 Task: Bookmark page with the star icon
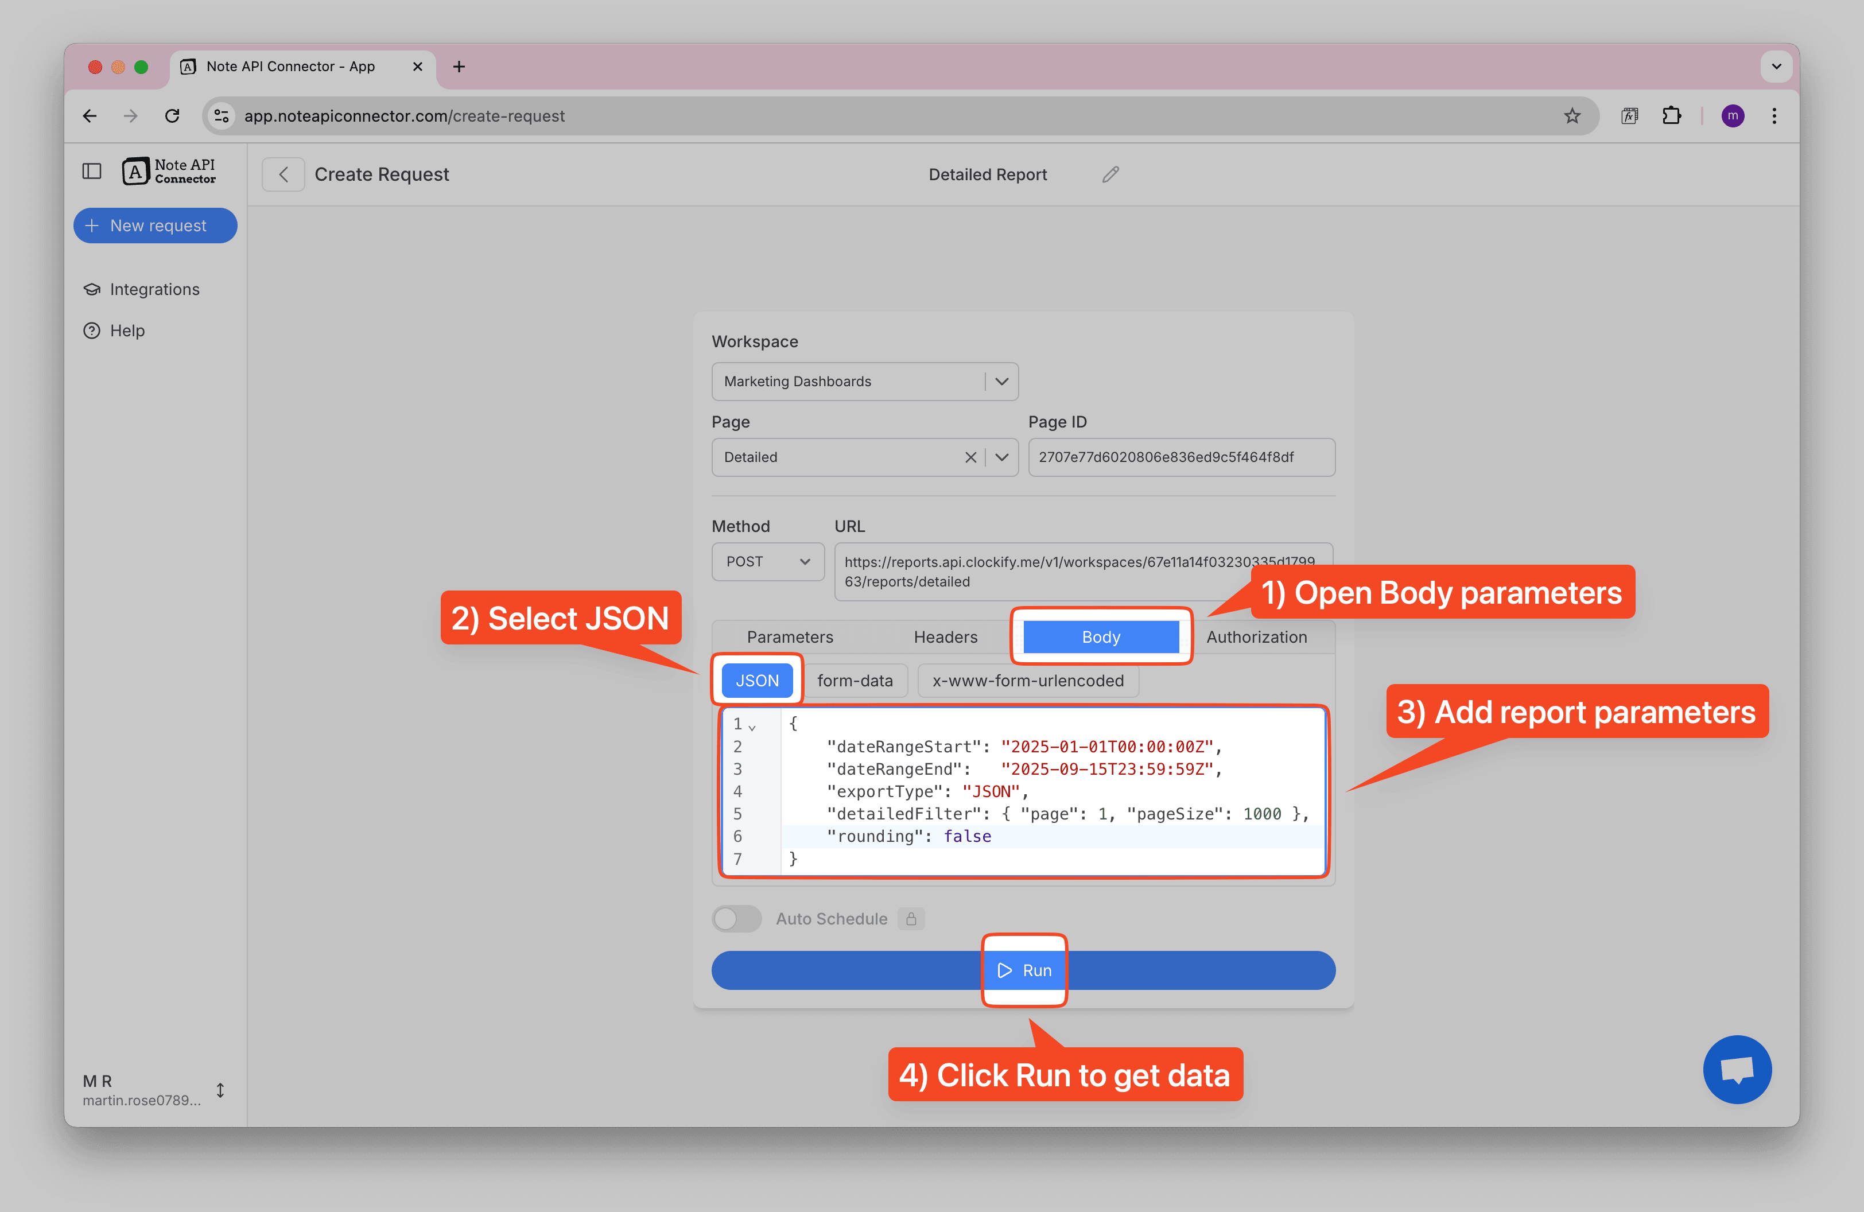point(1571,116)
